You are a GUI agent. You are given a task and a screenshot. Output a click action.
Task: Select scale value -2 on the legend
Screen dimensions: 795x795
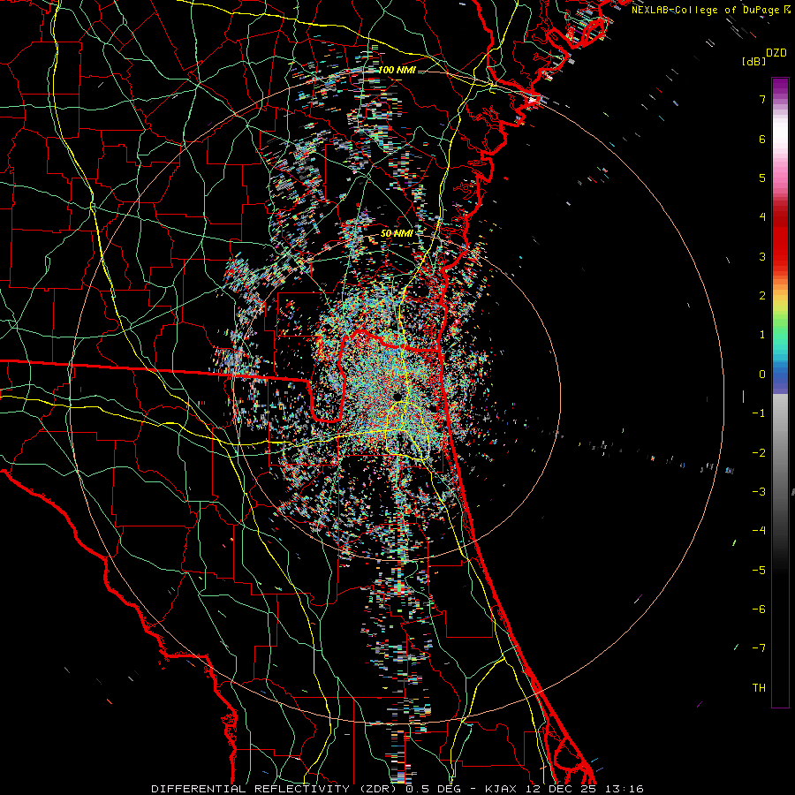point(759,452)
